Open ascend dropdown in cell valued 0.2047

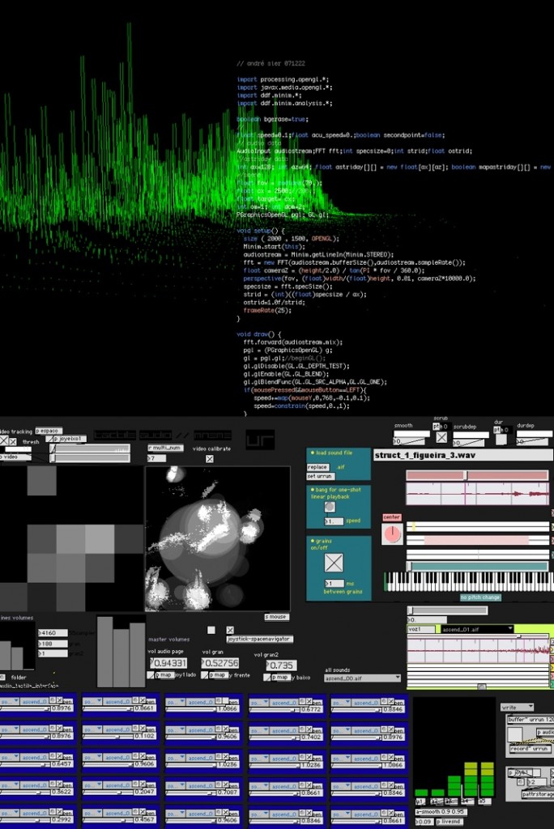pos(118,785)
